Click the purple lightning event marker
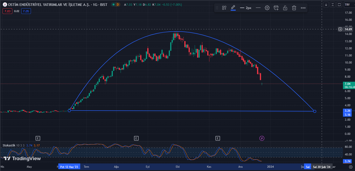 (x=262, y=138)
